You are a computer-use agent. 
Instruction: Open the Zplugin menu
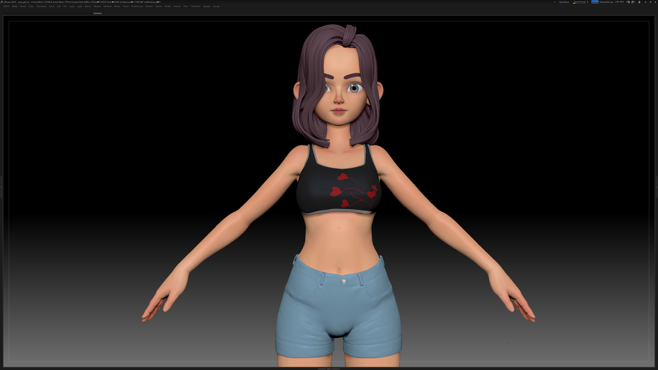point(206,7)
